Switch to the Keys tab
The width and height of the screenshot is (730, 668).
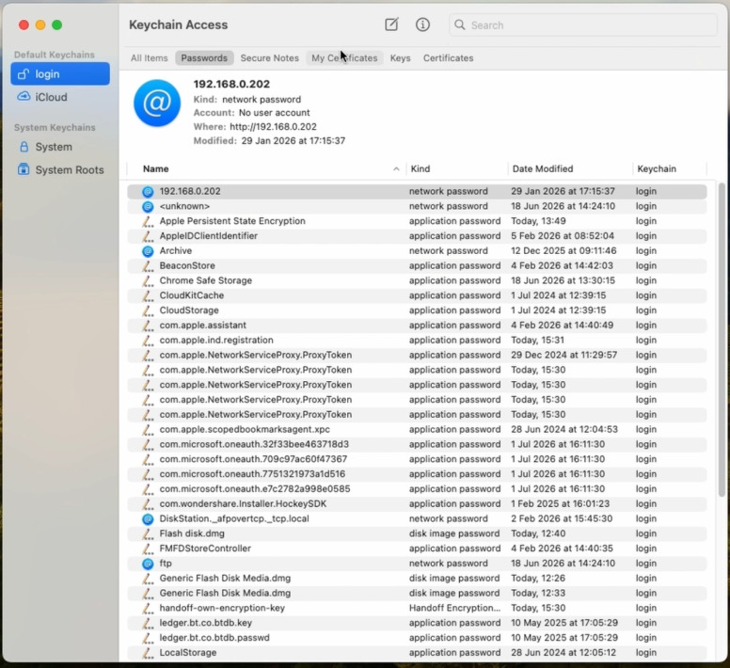400,58
